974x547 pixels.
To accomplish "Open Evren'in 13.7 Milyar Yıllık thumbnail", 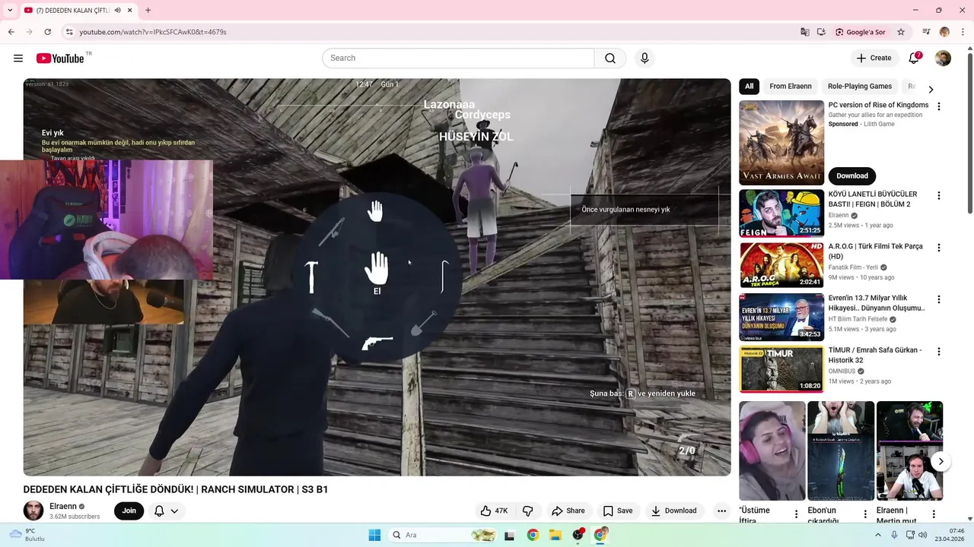I will [x=781, y=318].
